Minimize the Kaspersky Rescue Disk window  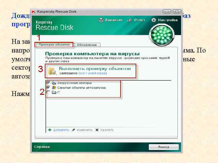pos(167,11)
